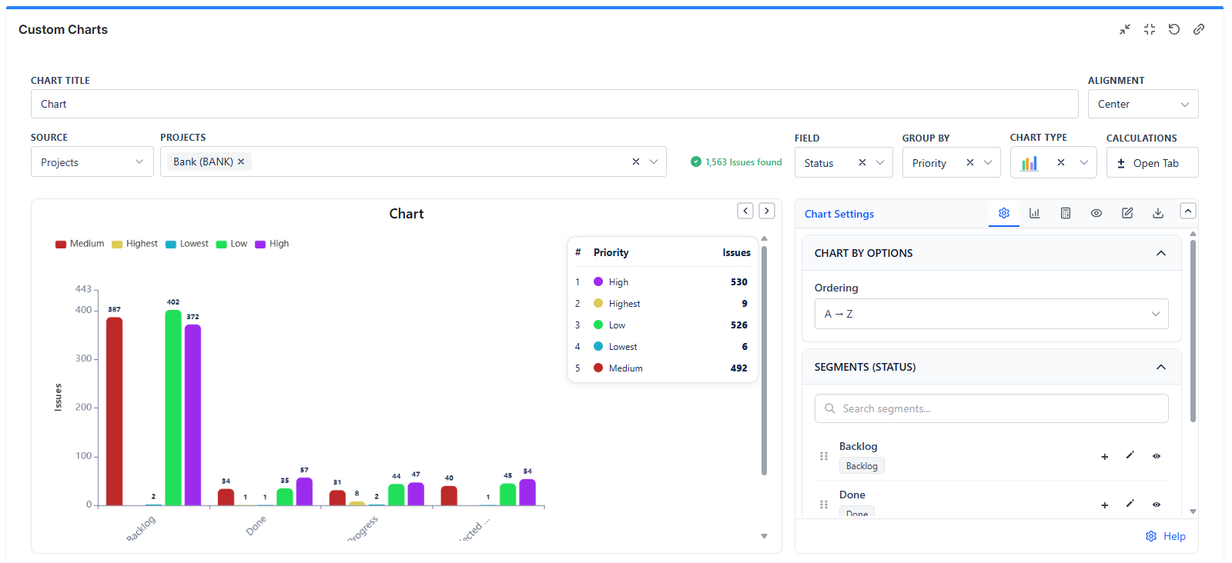Open the Help link

tap(1166, 536)
